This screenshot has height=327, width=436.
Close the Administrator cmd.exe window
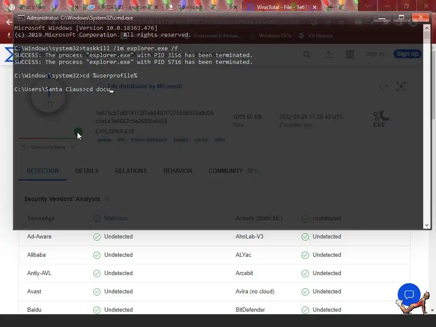[x=421, y=17]
